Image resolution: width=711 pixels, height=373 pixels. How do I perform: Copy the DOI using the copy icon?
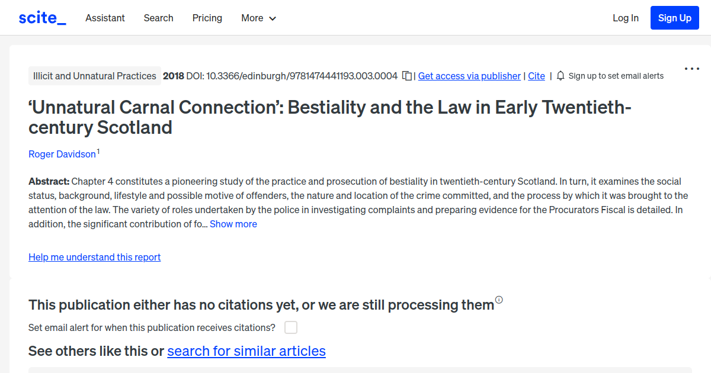(407, 76)
